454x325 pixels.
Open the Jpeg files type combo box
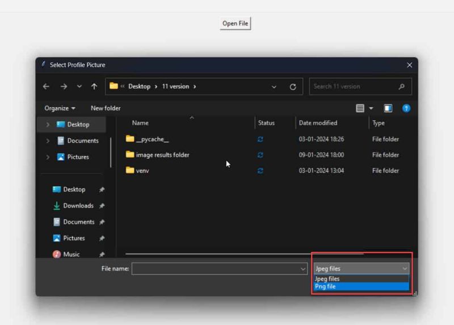tap(361, 269)
